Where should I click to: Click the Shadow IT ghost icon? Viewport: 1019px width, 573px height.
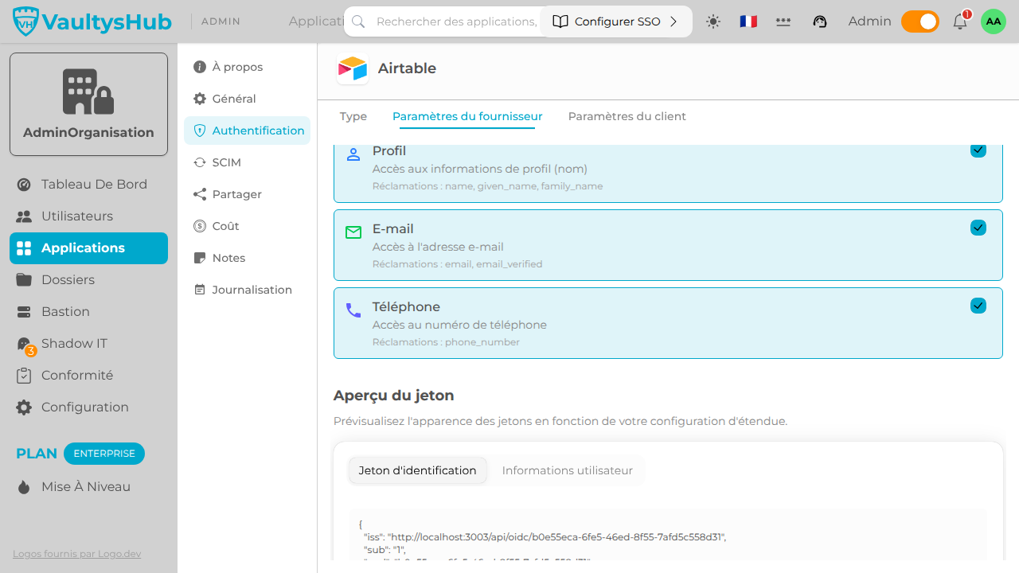click(24, 344)
